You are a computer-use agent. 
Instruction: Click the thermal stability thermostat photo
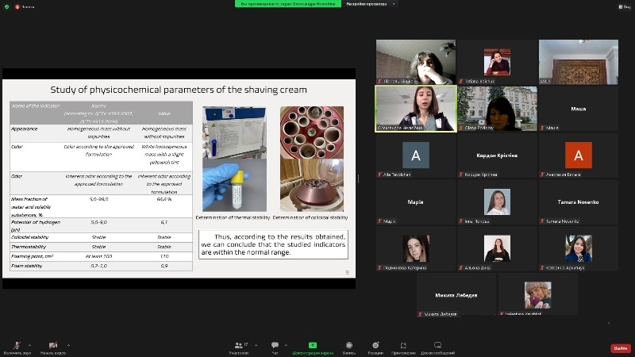click(234, 132)
